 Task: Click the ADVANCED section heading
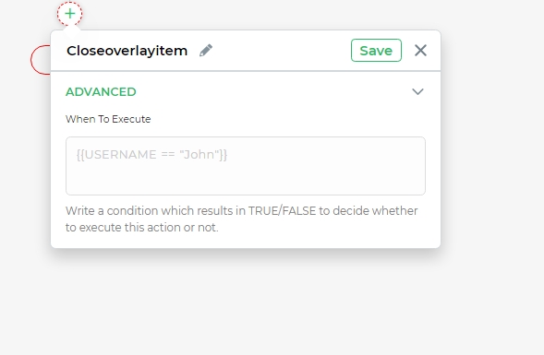click(x=101, y=92)
